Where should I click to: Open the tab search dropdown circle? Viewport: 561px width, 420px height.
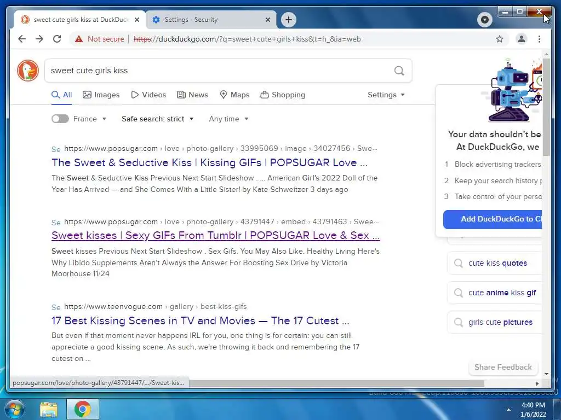coord(485,20)
